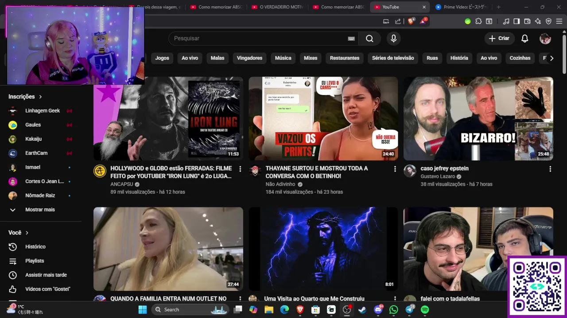This screenshot has width=567, height=318.
Task: Open Brave Leo AI sparkle icon
Action: point(538,21)
